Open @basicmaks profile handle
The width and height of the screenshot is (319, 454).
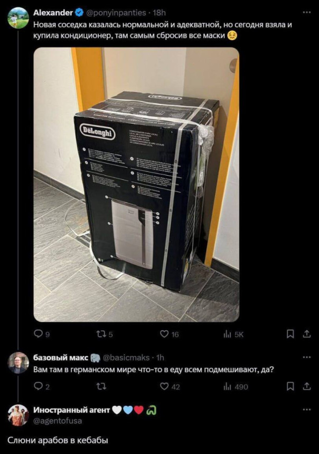pos(126,358)
